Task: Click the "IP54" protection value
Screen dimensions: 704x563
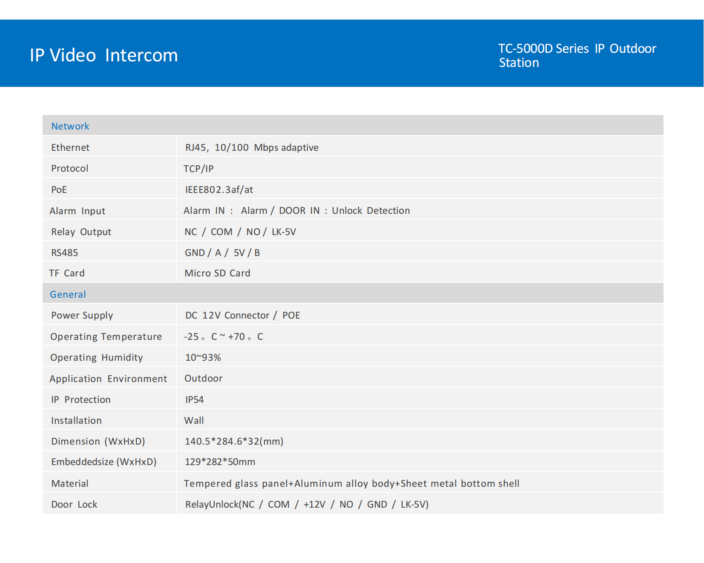Action: coord(194,399)
